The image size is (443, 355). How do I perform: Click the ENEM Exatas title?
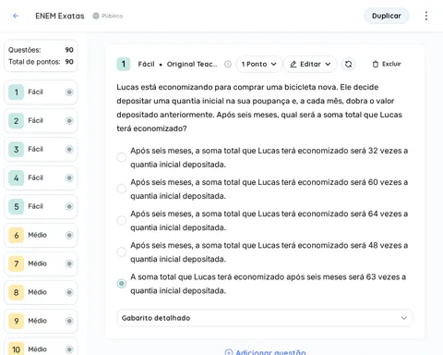[x=60, y=16]
